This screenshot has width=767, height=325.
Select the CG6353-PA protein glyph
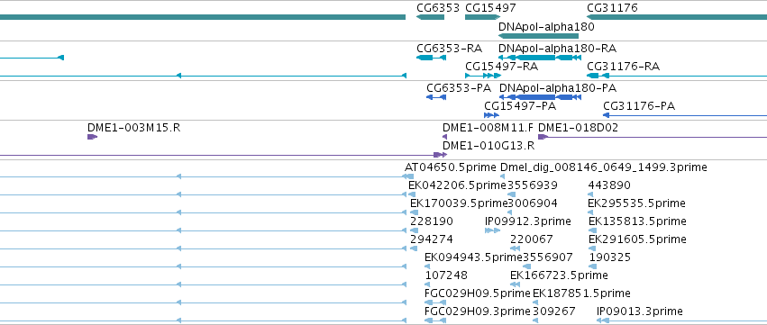436,97
